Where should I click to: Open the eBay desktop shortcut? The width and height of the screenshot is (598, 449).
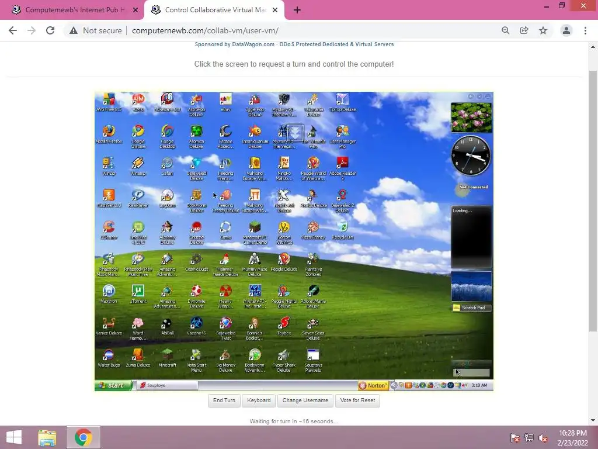pos(226,102)
